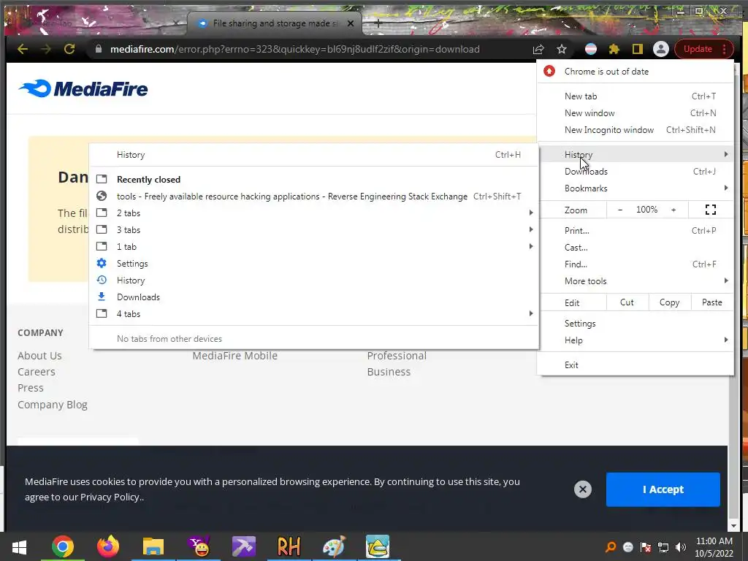
Task: Click the volume speaker tray icon
Action: pos(681,547)
